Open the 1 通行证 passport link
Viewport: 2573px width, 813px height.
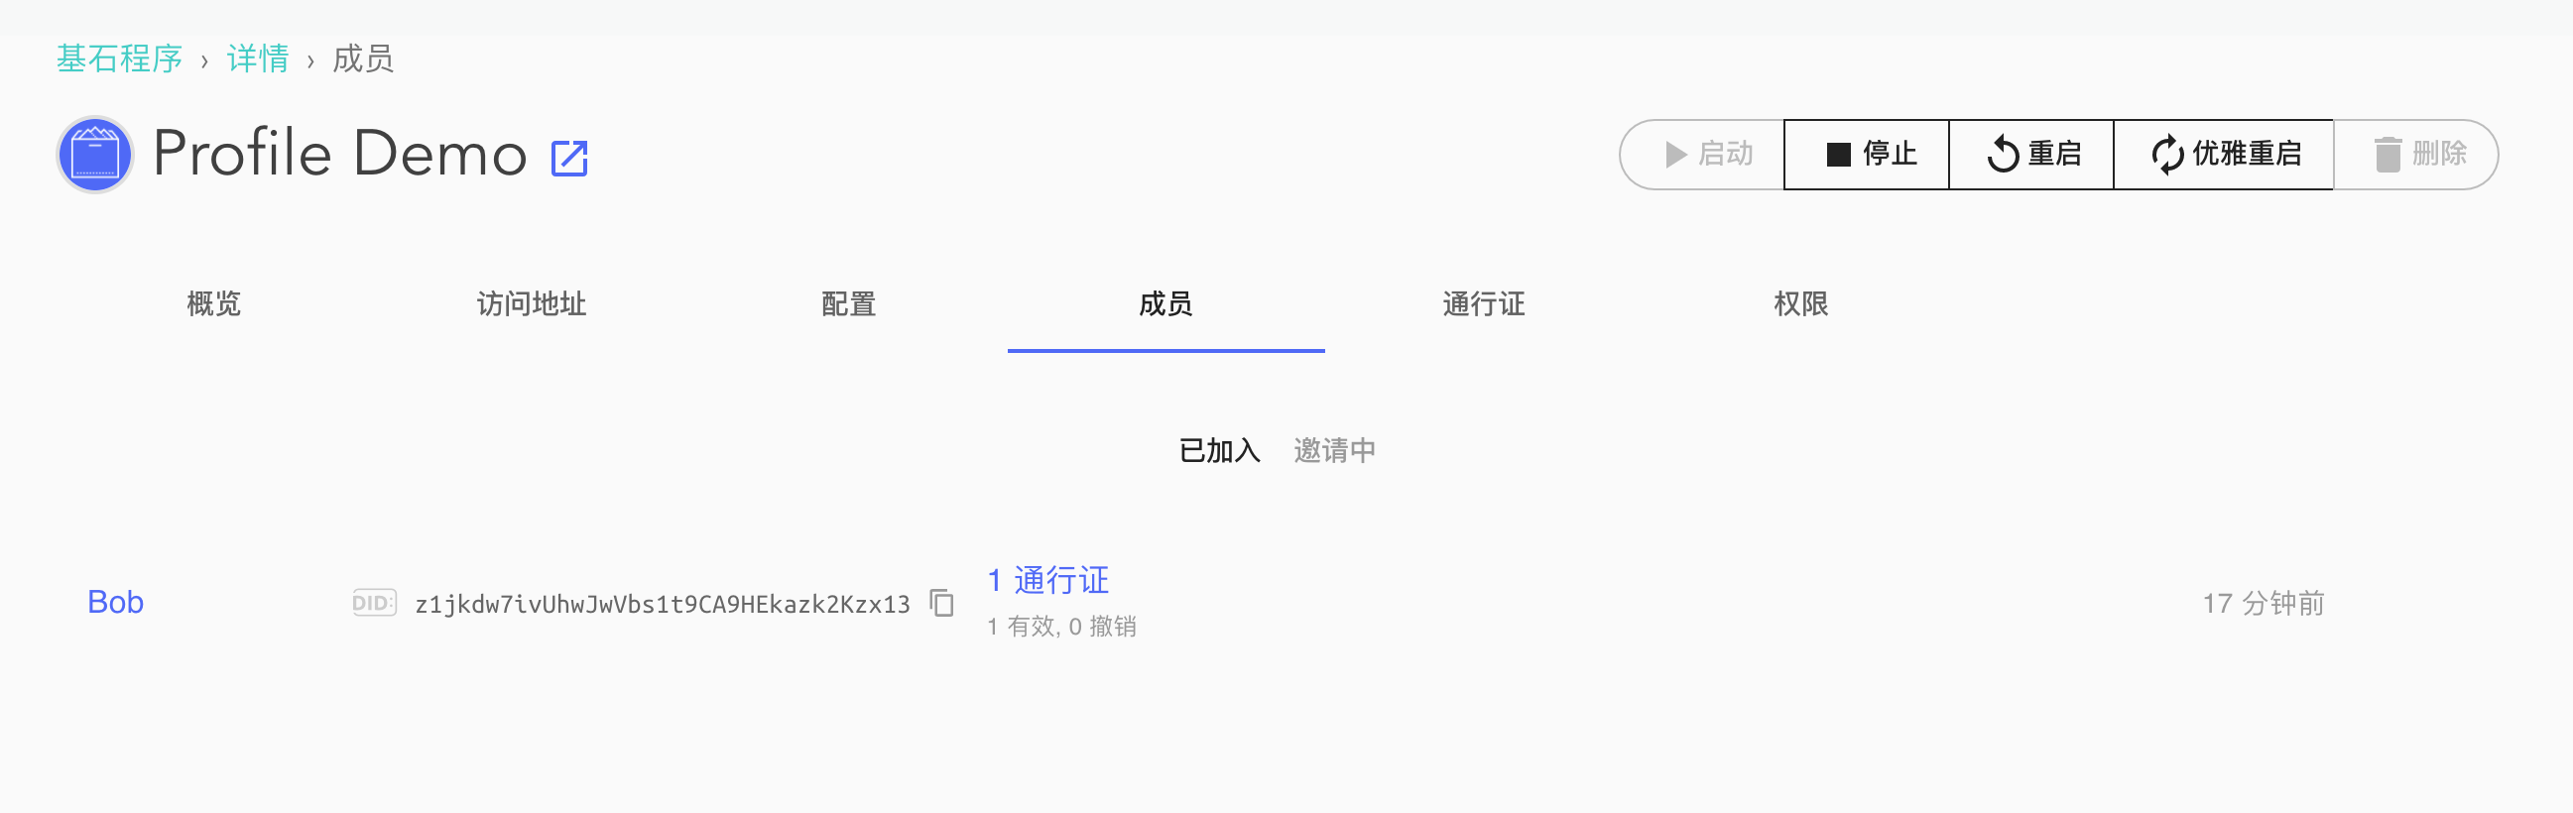(x=1047, y=580)
